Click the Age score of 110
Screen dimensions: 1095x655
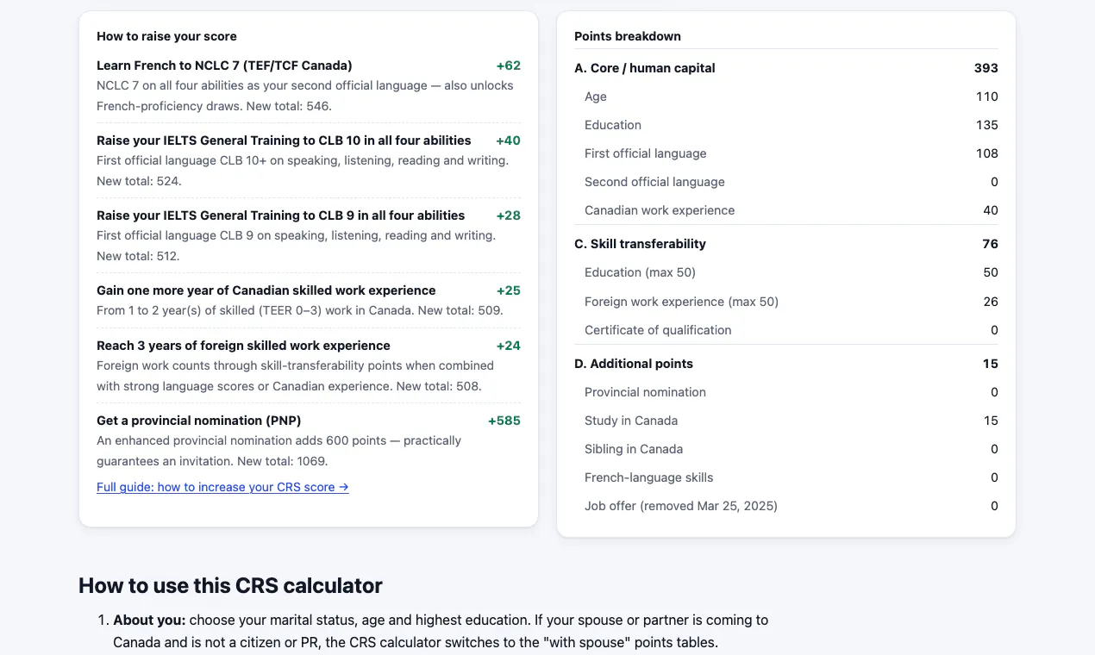click(x=987, y=97)
